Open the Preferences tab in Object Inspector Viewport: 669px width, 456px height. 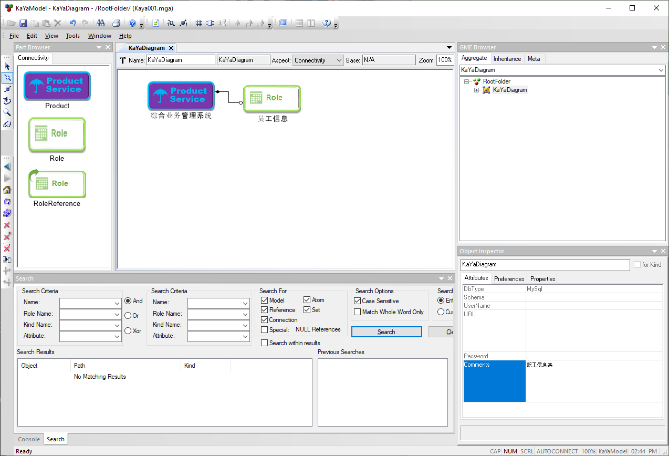509,279
